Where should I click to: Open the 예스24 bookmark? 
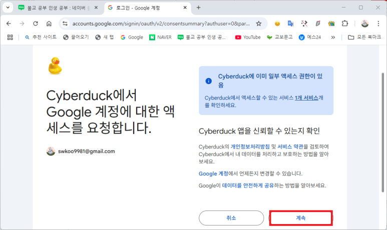[x=310, y=37]
